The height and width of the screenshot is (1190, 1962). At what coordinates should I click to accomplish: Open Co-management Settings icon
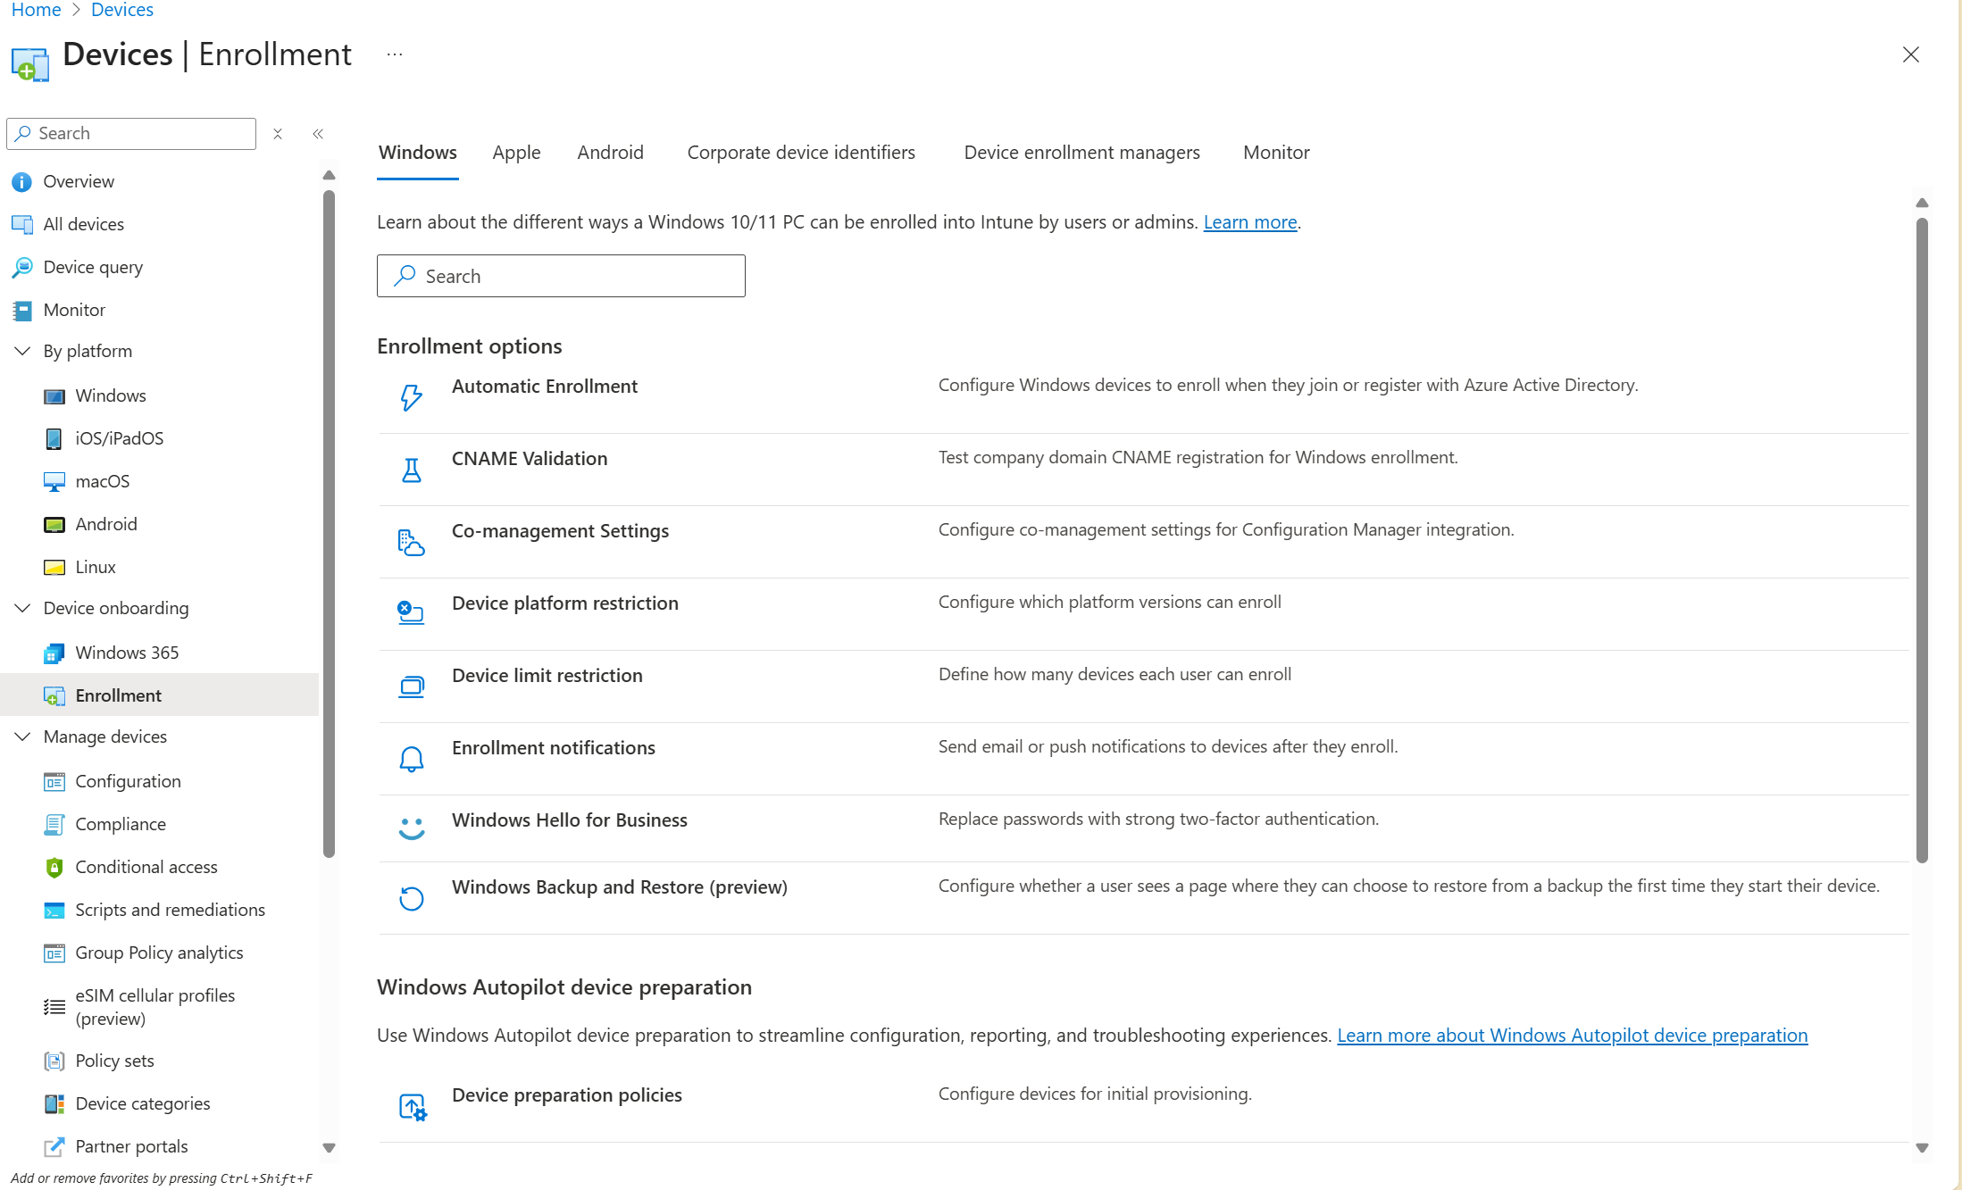point(411,542)
